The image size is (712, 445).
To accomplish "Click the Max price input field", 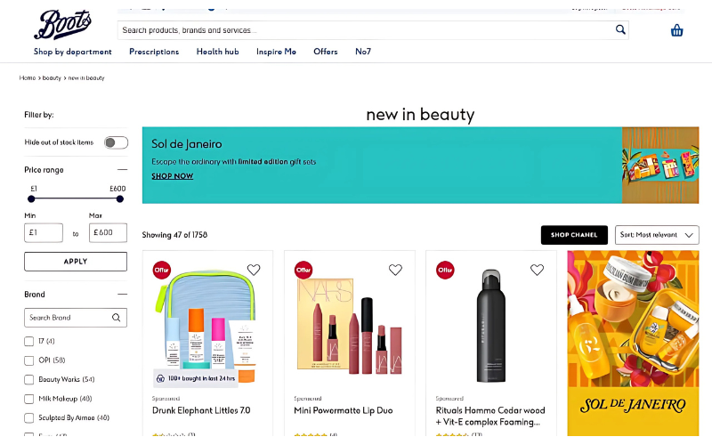I will (108, 232).
